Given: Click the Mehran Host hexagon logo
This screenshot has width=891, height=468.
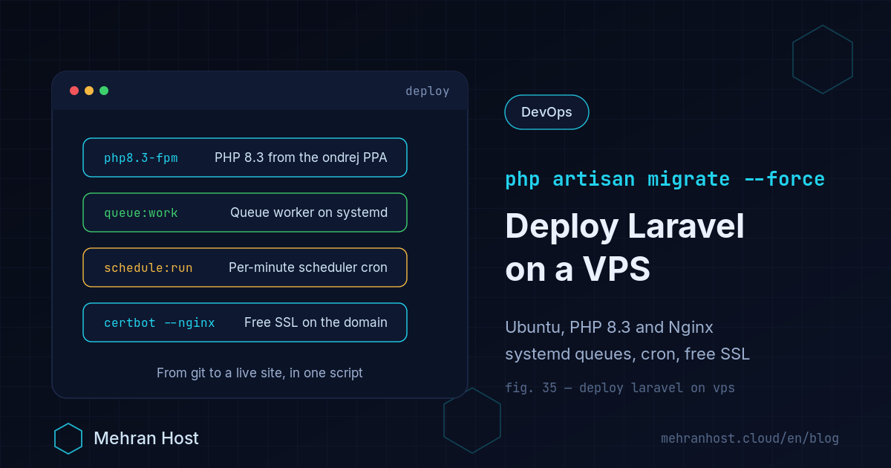Looking at the screenshot, I should (68, 438).
